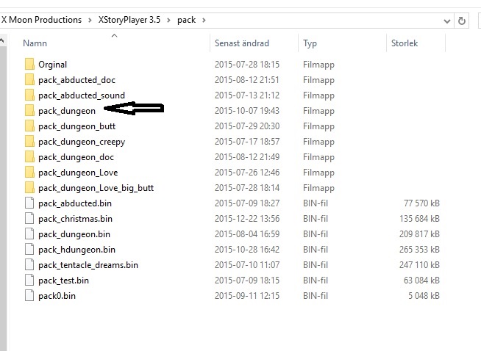Go to XStoryPlayer 3.5 breadcrumb
Viewport: 481px width, 351px height.
pos(129,20)
